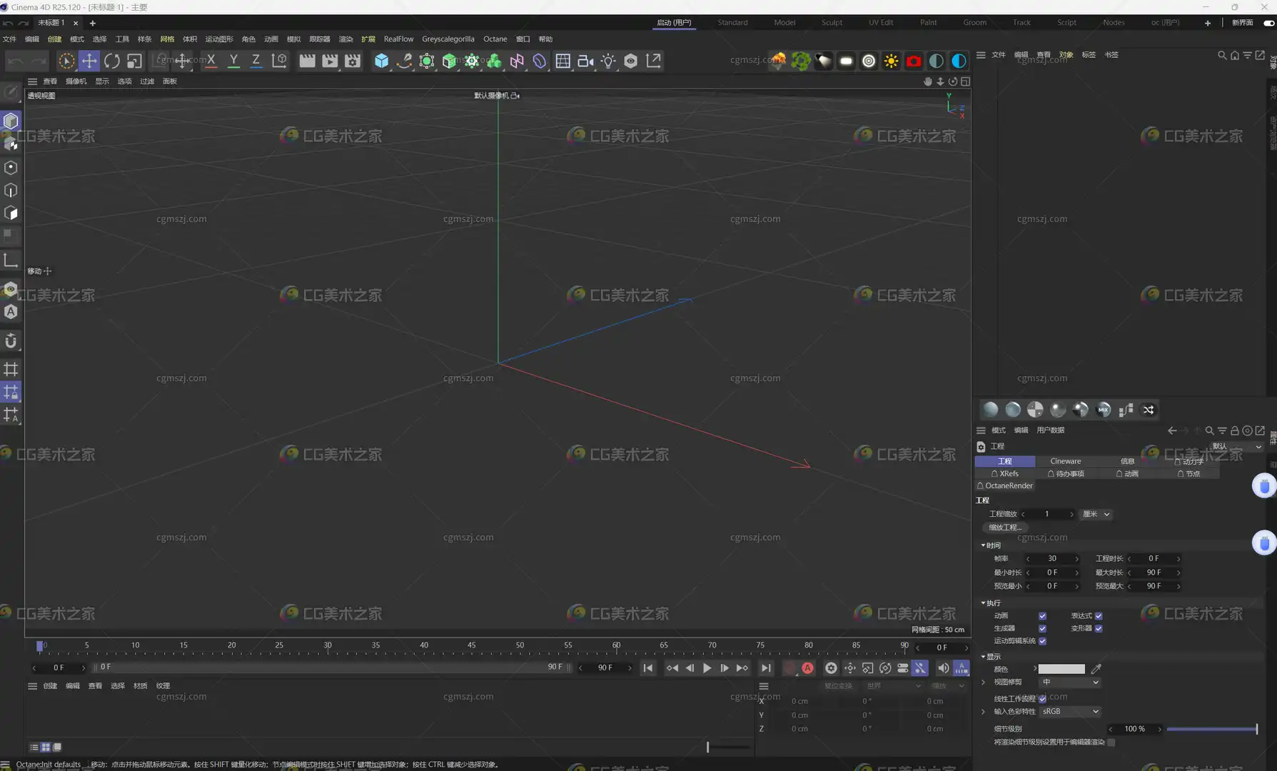This screenshot has width=1277, height=771.
Task: Add a Camera object
Action: tap(585, 61)
